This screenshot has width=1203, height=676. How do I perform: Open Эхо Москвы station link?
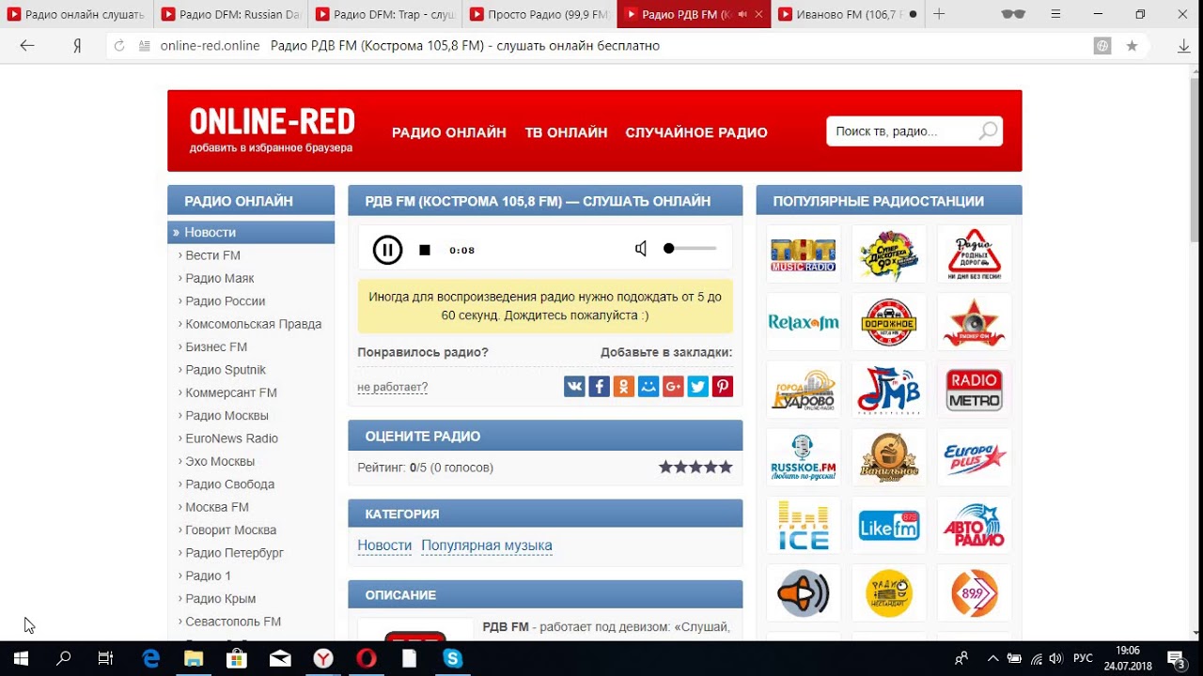(220, 461)
